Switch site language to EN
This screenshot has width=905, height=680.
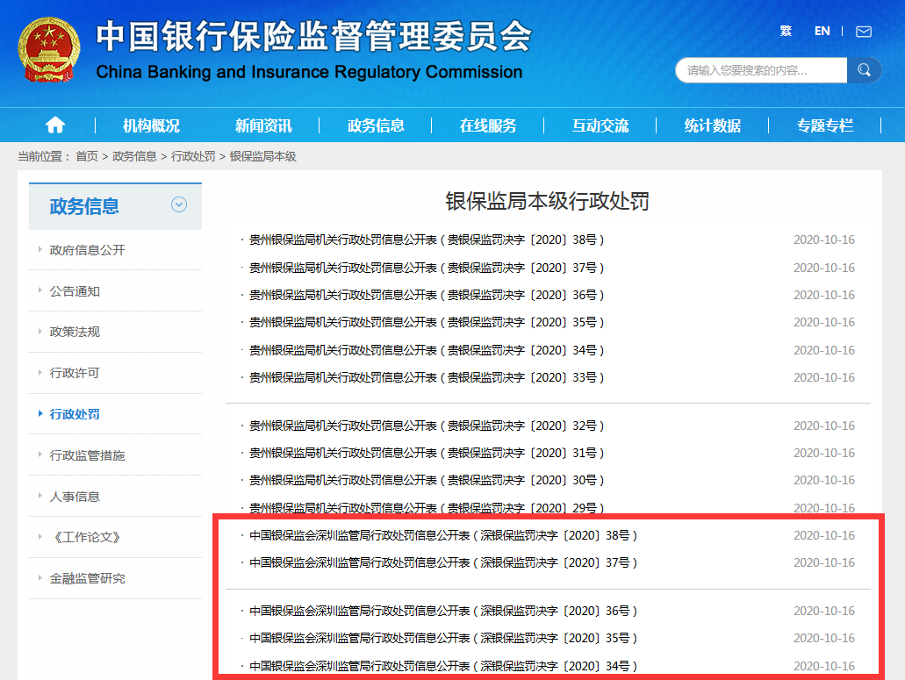click(x=822, y=31)
